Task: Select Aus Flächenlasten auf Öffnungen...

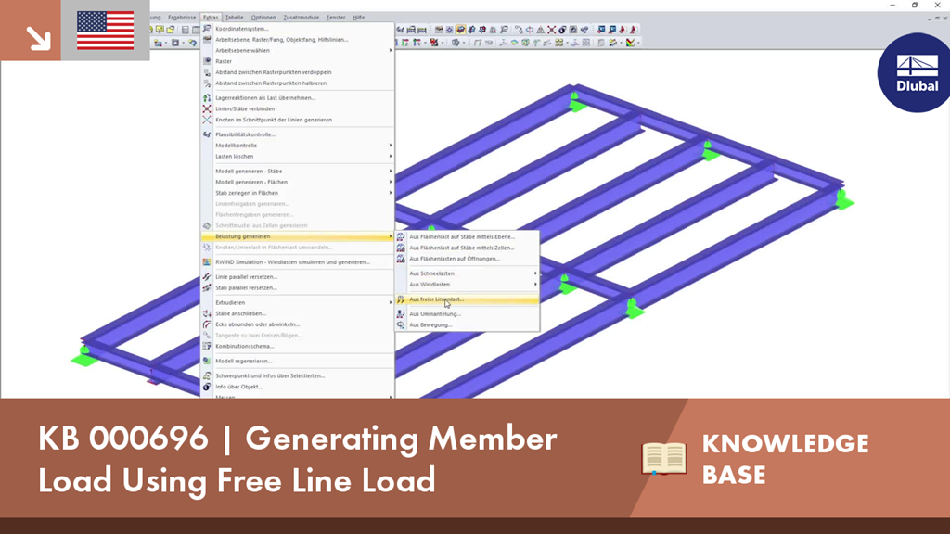Action: pos(468,259)
